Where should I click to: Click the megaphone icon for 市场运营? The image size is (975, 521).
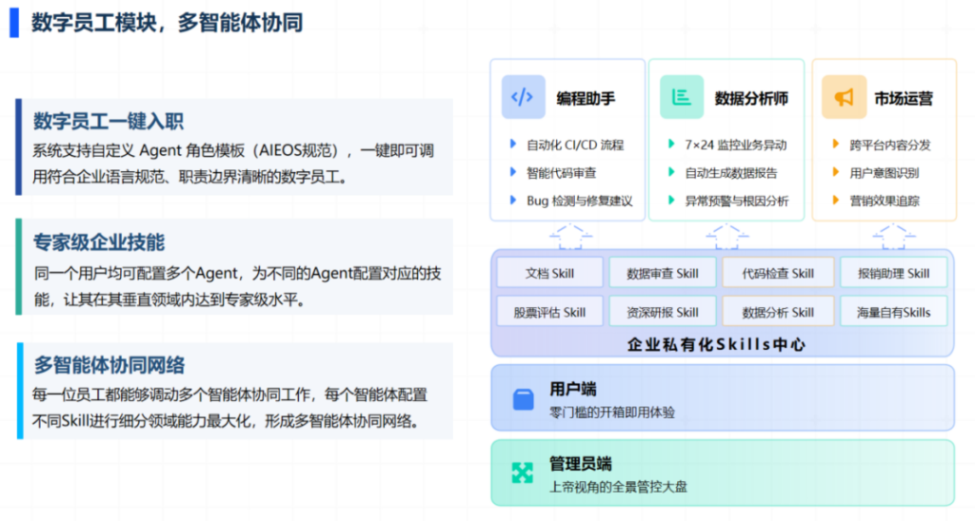[x=844, y=97]
